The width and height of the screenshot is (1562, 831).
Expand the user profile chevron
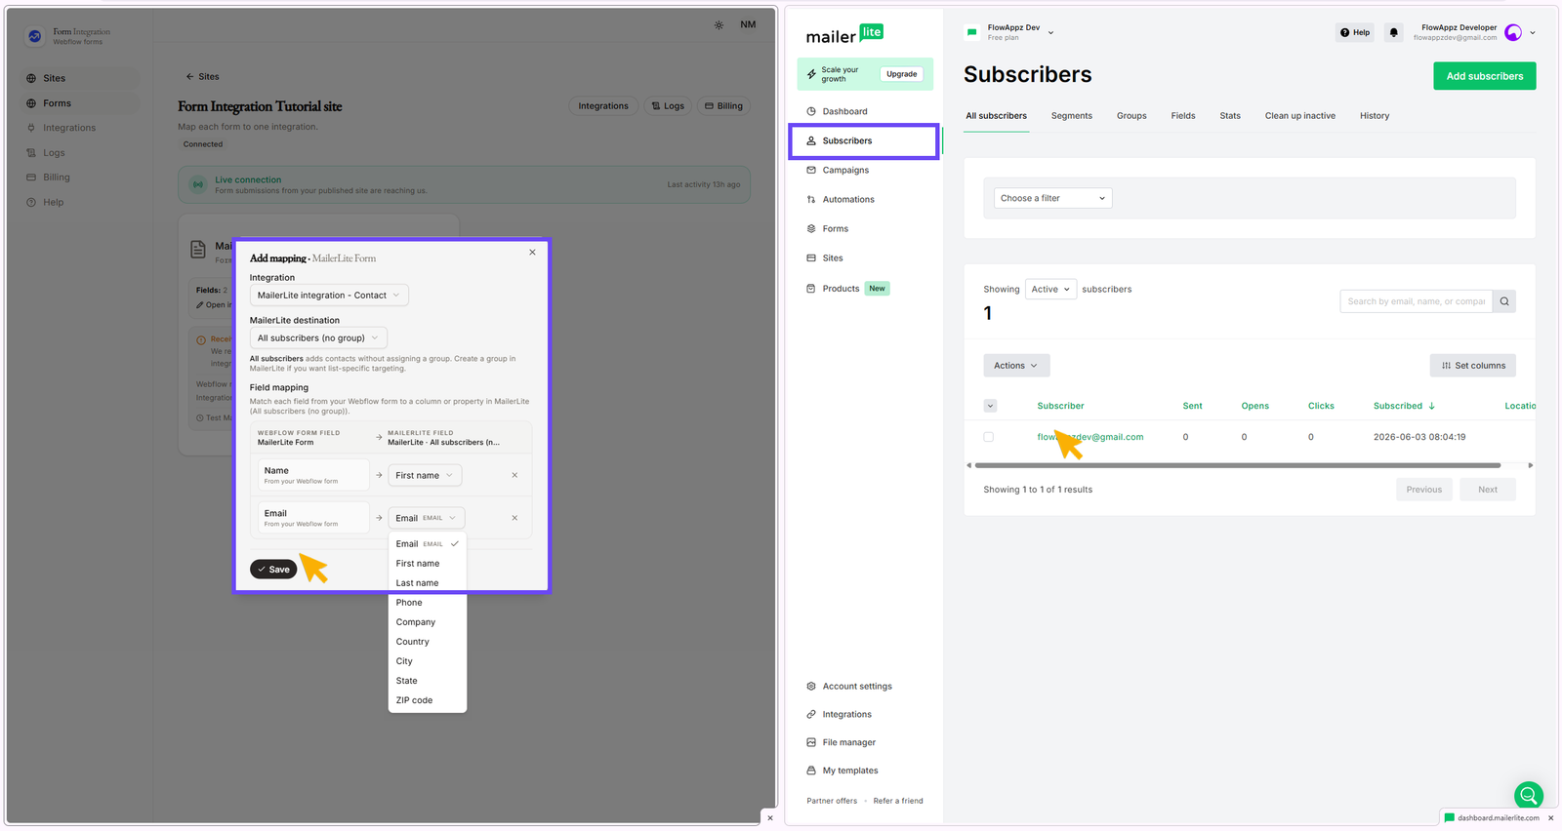pyautogui.click(x=1533, y=32)
